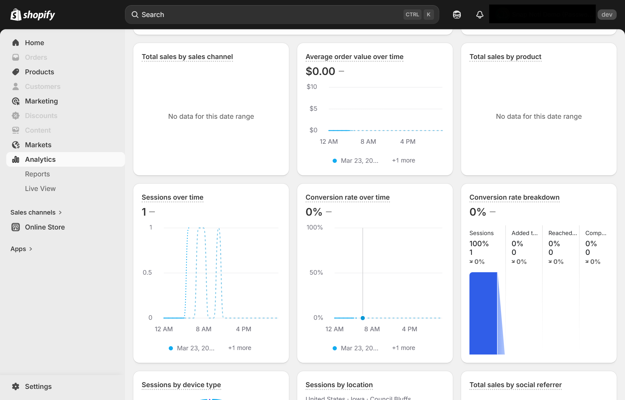Viewport: 625px width, 400px height.
Task: Select Products from the sidebar
Action: [x=39, y=72]
